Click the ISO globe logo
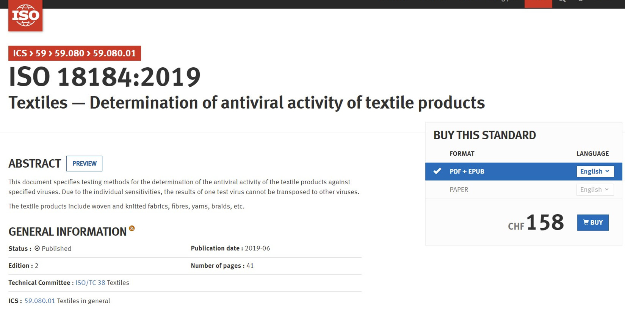The image size is (625, 319). click(x=25, y=16)
